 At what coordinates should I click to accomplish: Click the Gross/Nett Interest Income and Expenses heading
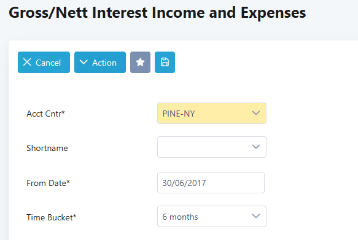(x=157, y=13)
